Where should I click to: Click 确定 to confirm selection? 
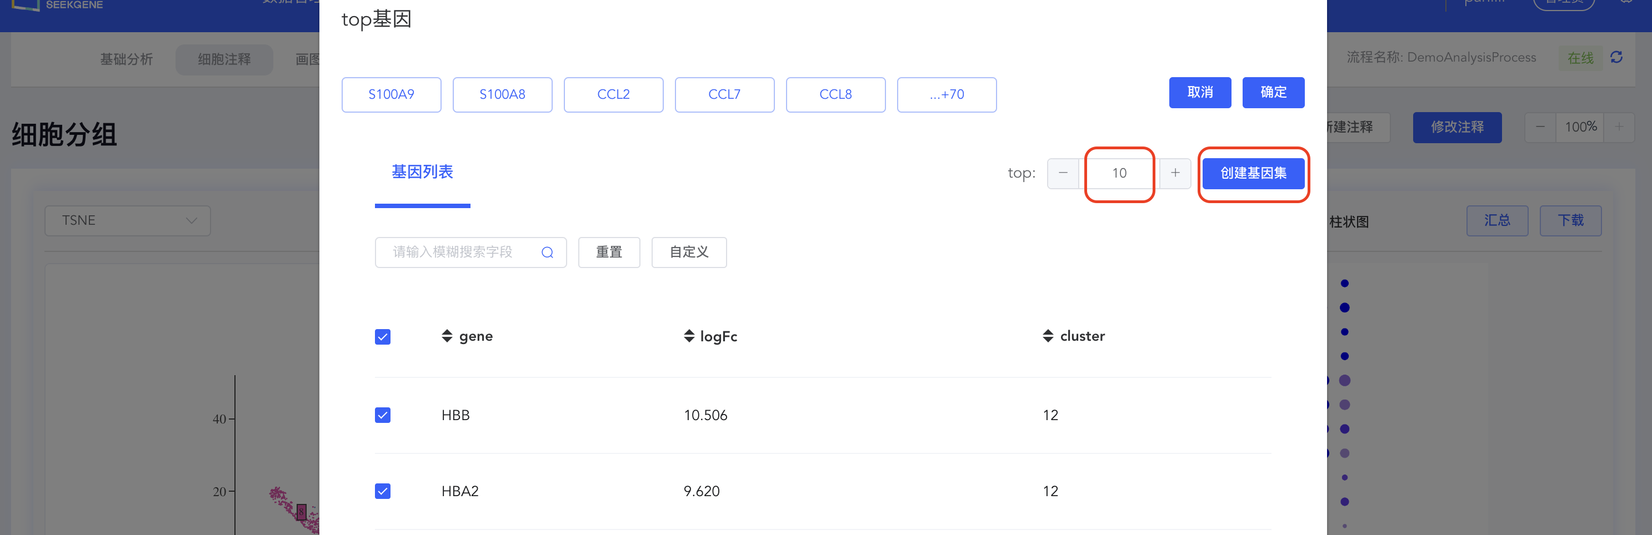click(x=1273, y=93)
